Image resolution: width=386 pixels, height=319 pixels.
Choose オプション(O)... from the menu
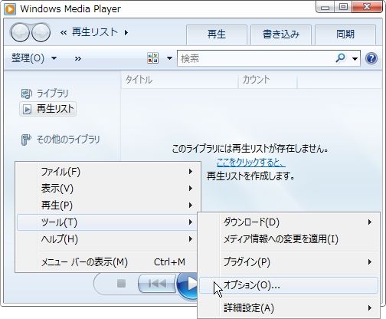[x=289, y=285]
